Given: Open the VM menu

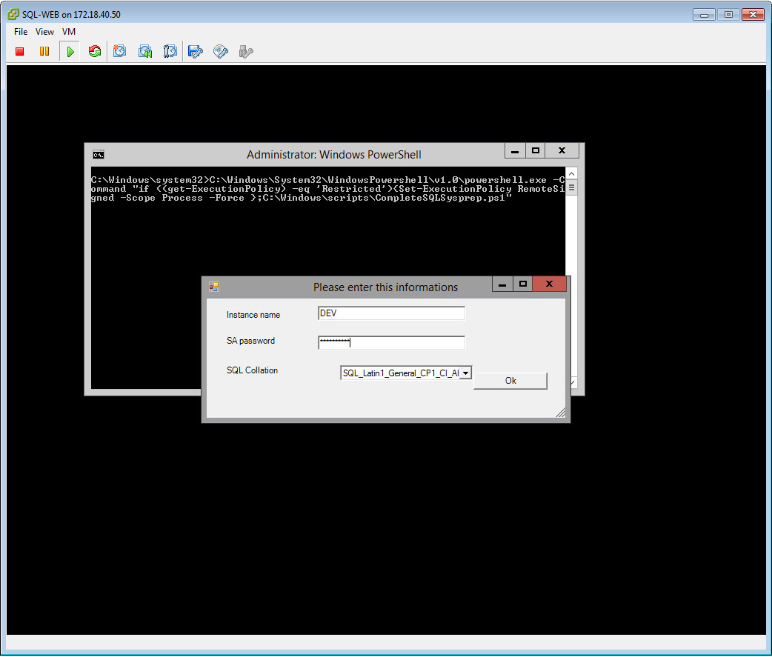Looking at the screenshot, I should [69, 32].
